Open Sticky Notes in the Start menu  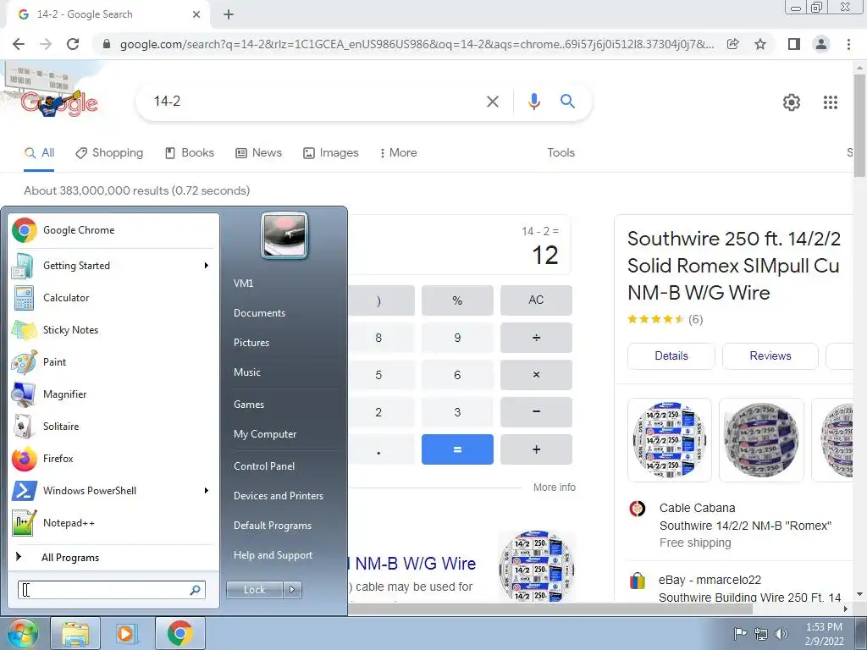click(x=113, y=330)
